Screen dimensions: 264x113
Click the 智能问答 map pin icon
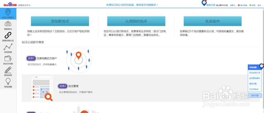pos(204,3)
